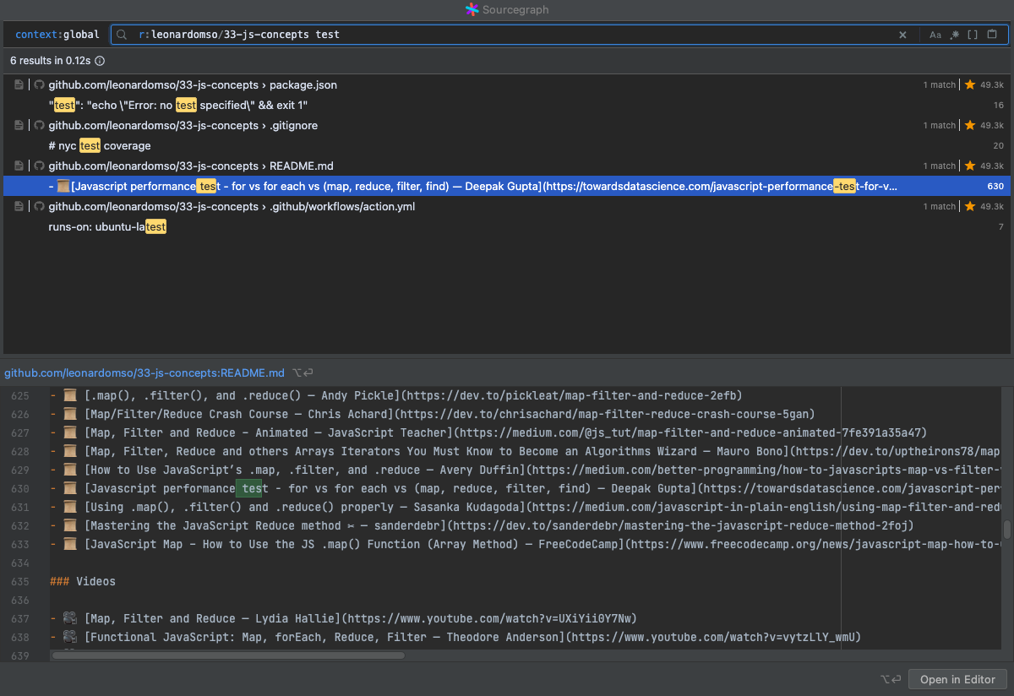Open the README.md preview path link

tap(144, 372)
